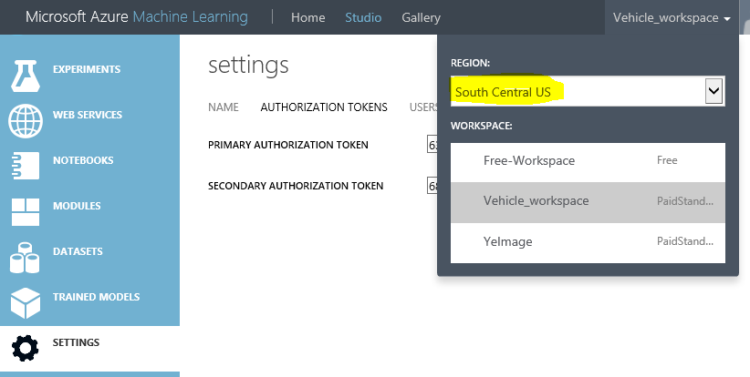This screenshot has height=377, width=750.
Task: Open the Region dropdown arrow
Action: (x=714, y=91)
